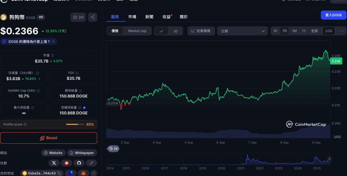The height and width of the screenshot is (176, 347).
Task: Click the 0.236 current price label
Action: tap(336, 61)
